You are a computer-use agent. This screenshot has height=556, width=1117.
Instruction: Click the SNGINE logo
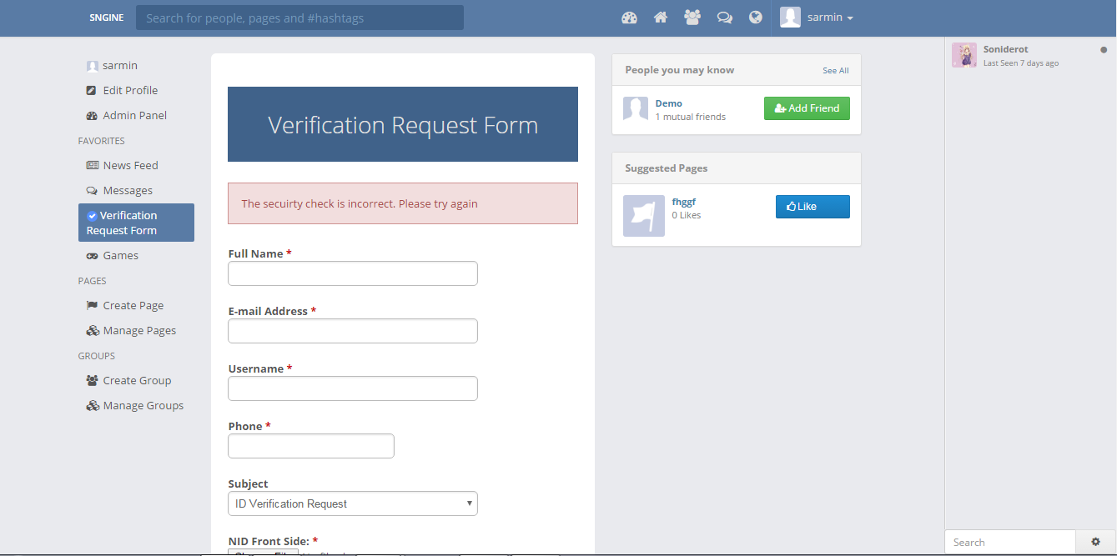pos(107,18)
